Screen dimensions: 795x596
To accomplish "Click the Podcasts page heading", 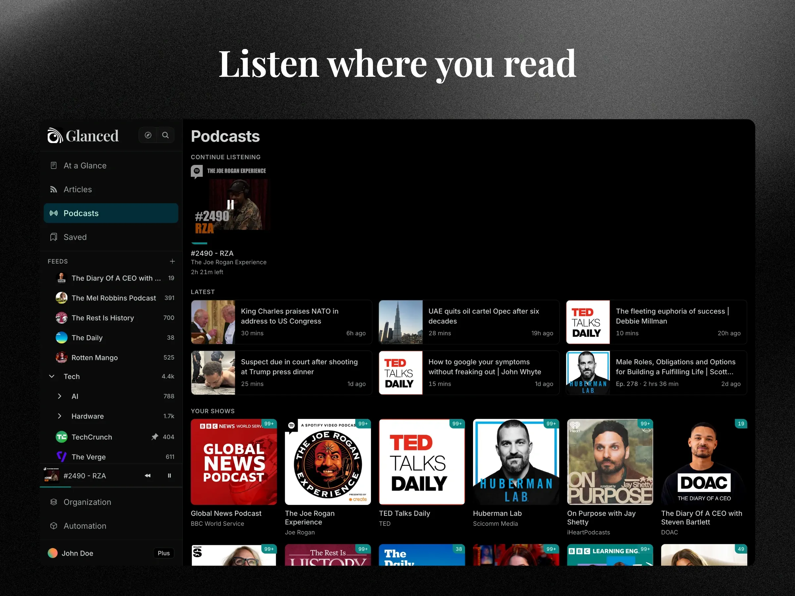I will click(x=225, y=136).
